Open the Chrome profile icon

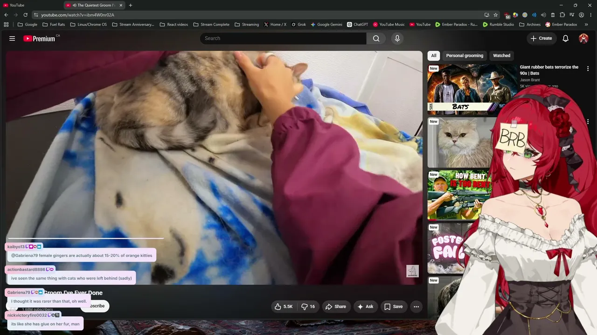[581, 15]
